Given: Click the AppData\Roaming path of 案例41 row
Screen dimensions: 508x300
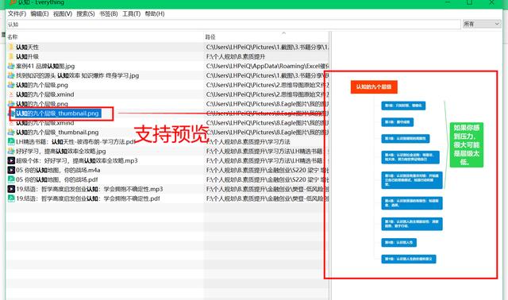Looking at the screenshot, I should coord(267,66).
